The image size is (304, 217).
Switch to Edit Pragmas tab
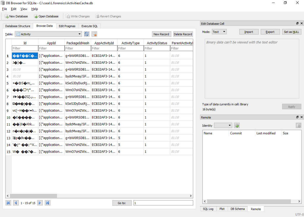(67, 26)
